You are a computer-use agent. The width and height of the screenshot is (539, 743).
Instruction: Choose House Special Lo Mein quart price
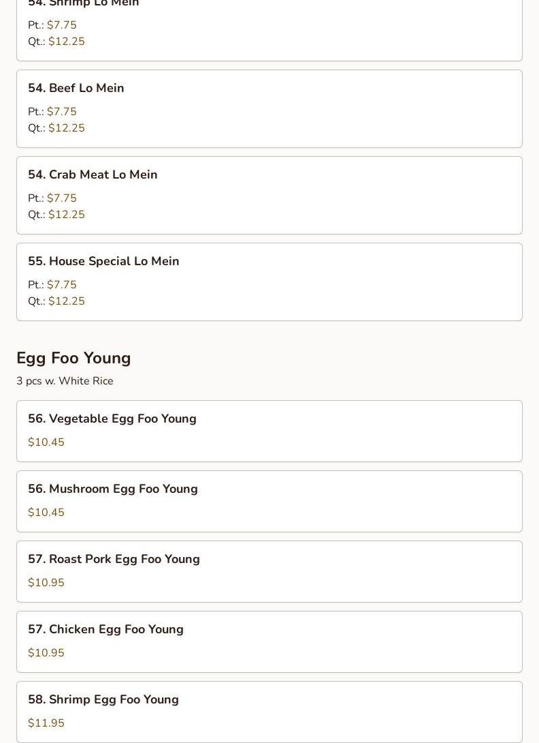point(66,301)
